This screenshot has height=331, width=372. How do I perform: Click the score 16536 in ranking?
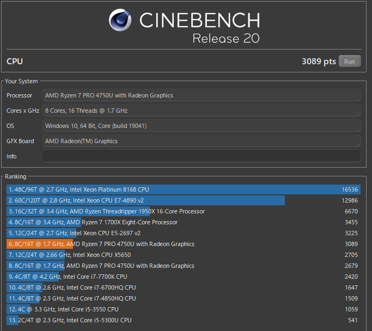click(x=350, y=189)
